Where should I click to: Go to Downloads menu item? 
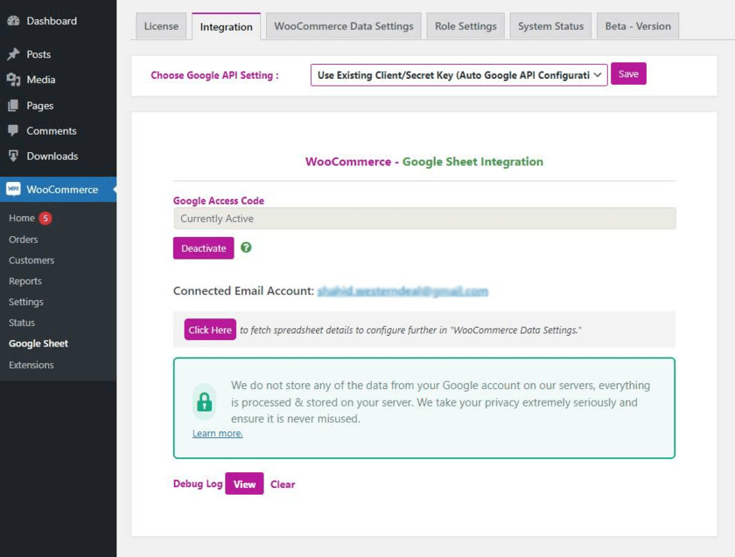pos(52,156)
